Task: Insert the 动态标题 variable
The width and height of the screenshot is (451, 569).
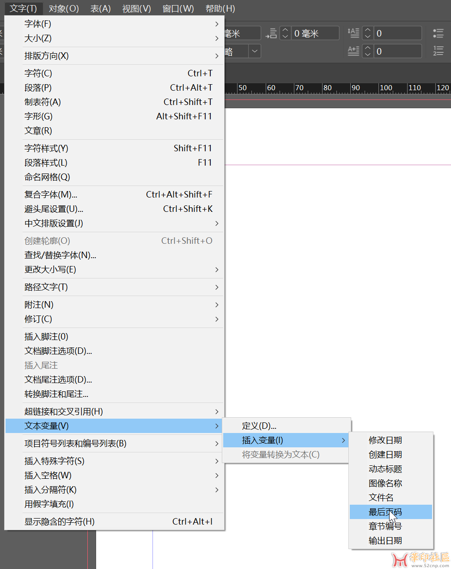Action: coord(391,469)
